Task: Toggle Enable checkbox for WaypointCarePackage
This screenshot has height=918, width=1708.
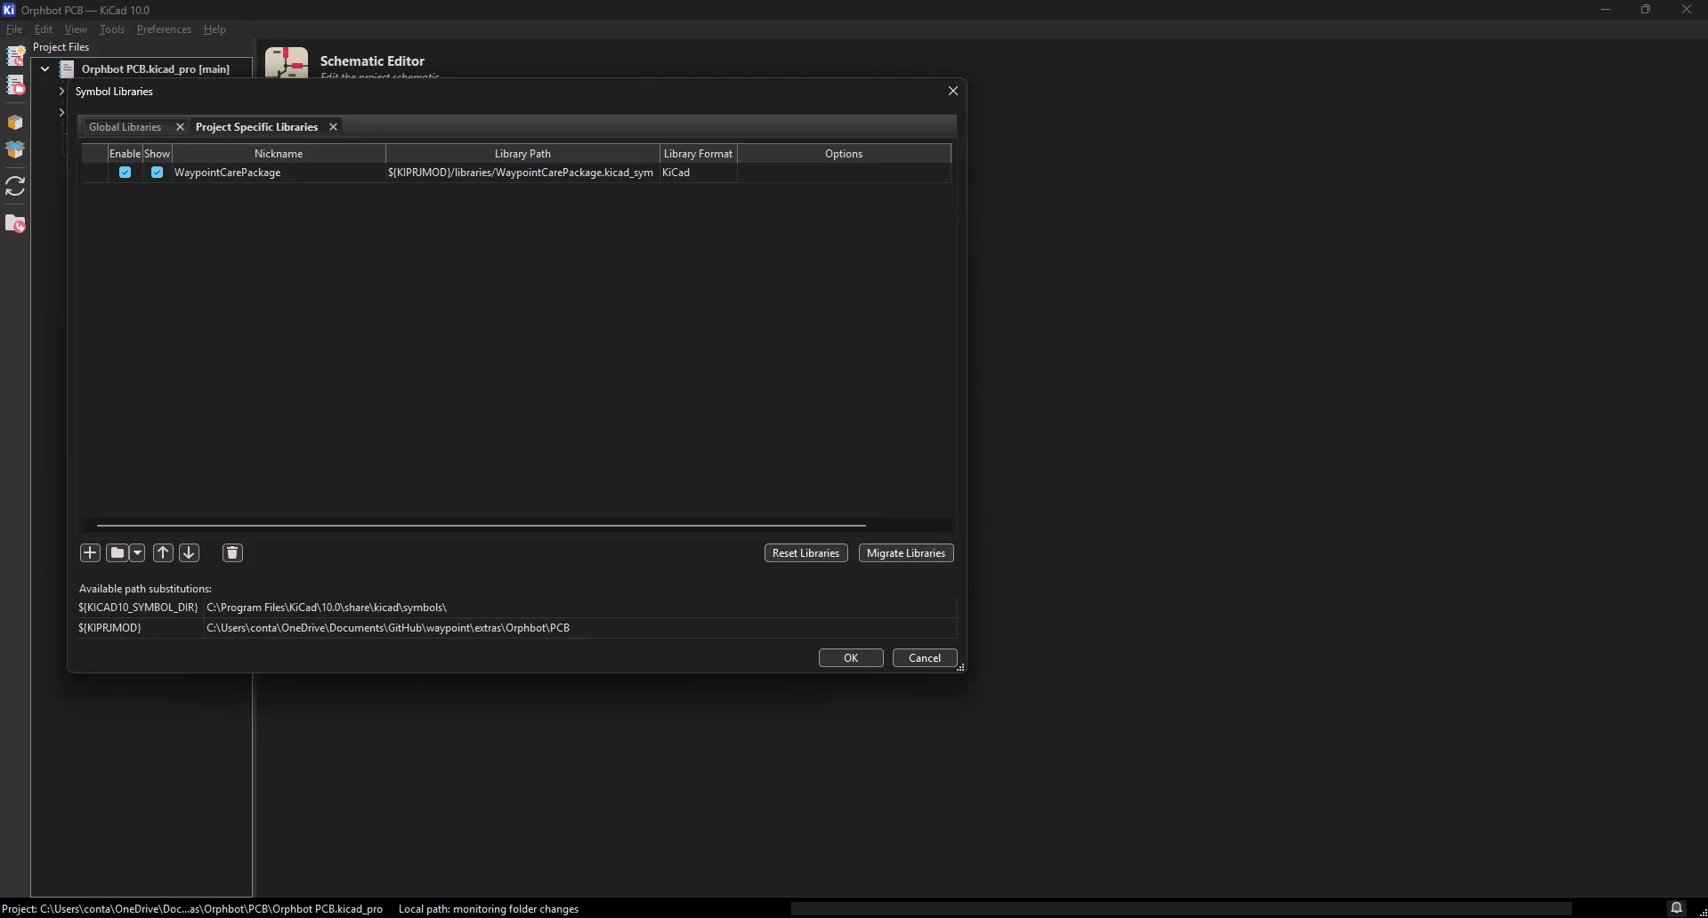Action: (x=125, y=173)
